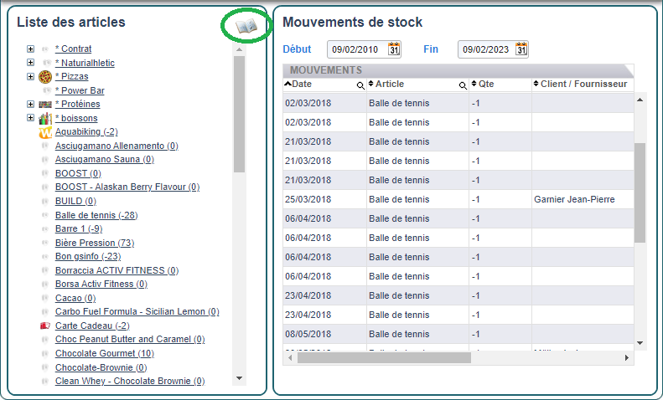The height and width of the screenshot is (400, 663).
Task: Click the pizza icon next to Pizzas
Action: [x=45, y=77]
